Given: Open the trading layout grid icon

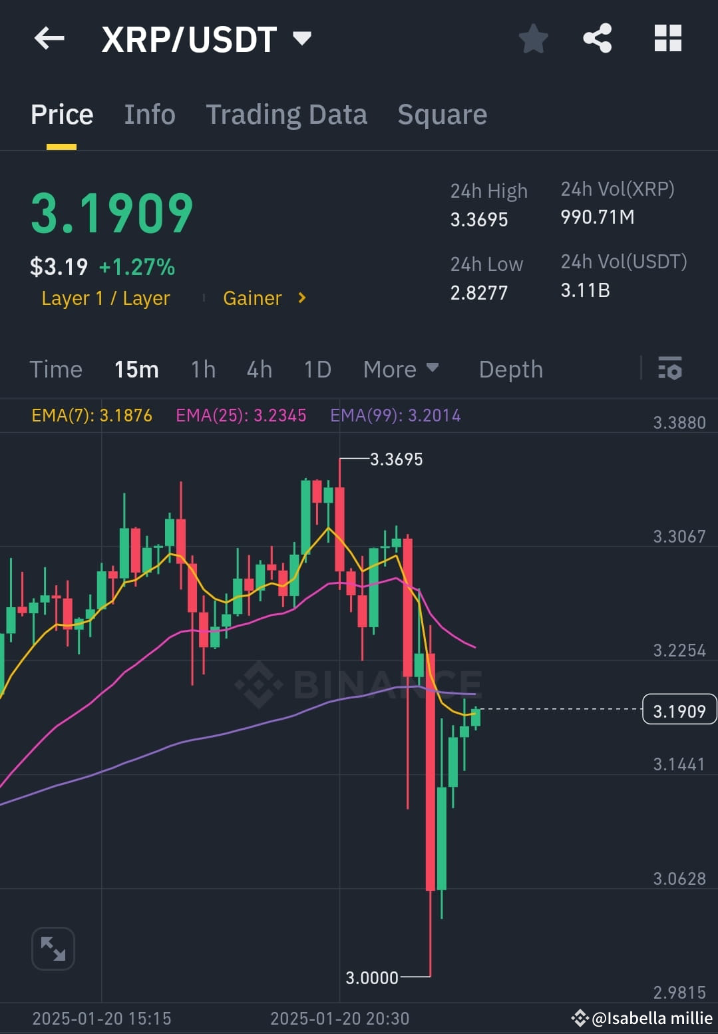Looking at the screenshot, I should coord(668,39).
